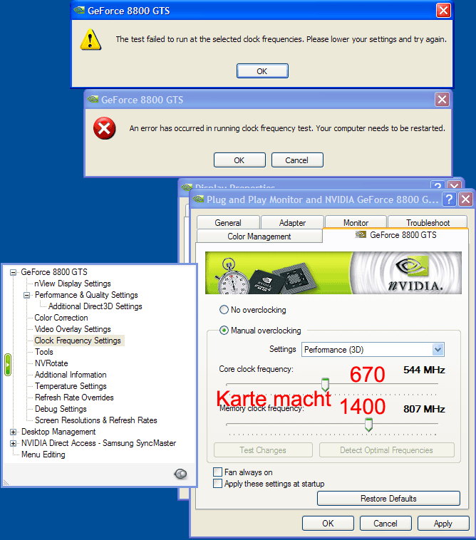Click the Apply button in properties window

click(443, 524)
